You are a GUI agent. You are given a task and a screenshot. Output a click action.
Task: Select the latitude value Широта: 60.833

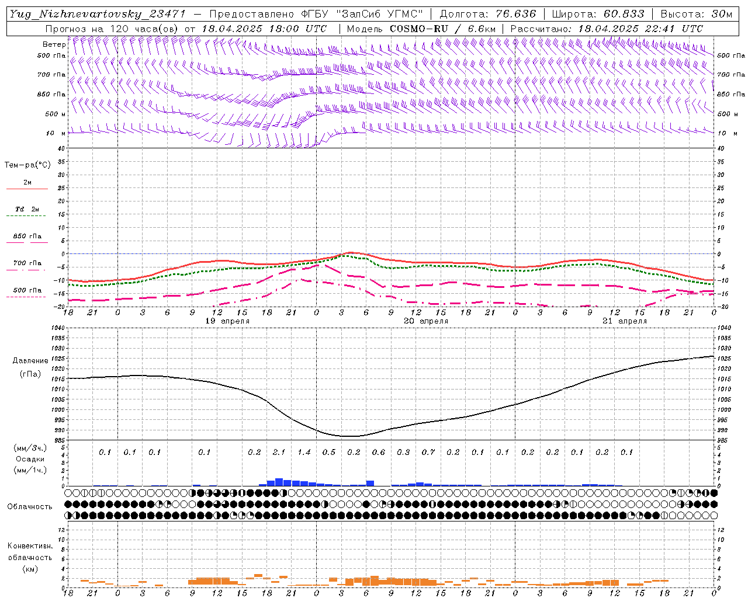597,14
